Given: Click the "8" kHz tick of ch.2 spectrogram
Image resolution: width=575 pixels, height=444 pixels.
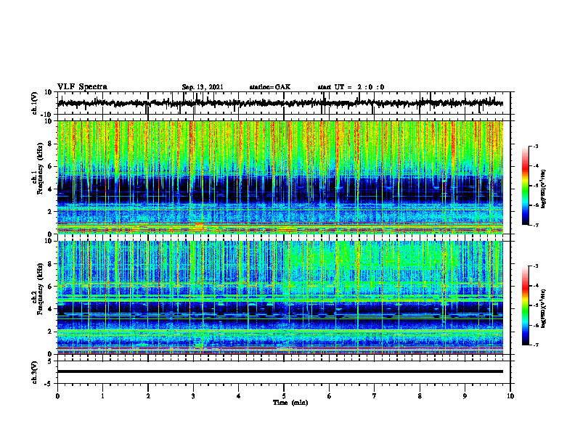Looking at the screenshot, I should pyautogui.click(x=50, y=264).
